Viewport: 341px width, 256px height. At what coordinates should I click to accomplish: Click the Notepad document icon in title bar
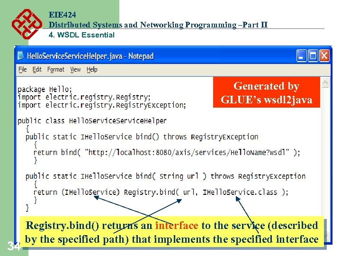point(21,56)
